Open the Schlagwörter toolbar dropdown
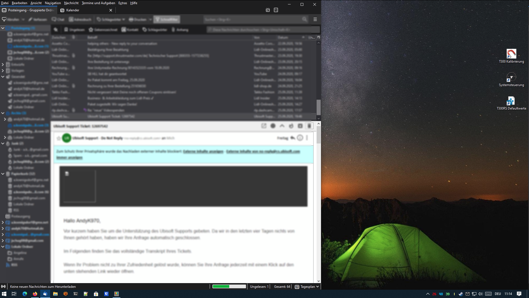Image resolution: width=529 pixels, height=298 pixels. 111,20
